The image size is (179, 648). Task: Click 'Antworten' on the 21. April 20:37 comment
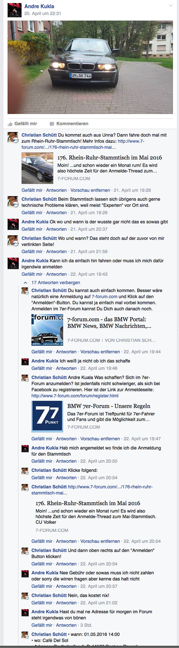[x=56, y=229]
